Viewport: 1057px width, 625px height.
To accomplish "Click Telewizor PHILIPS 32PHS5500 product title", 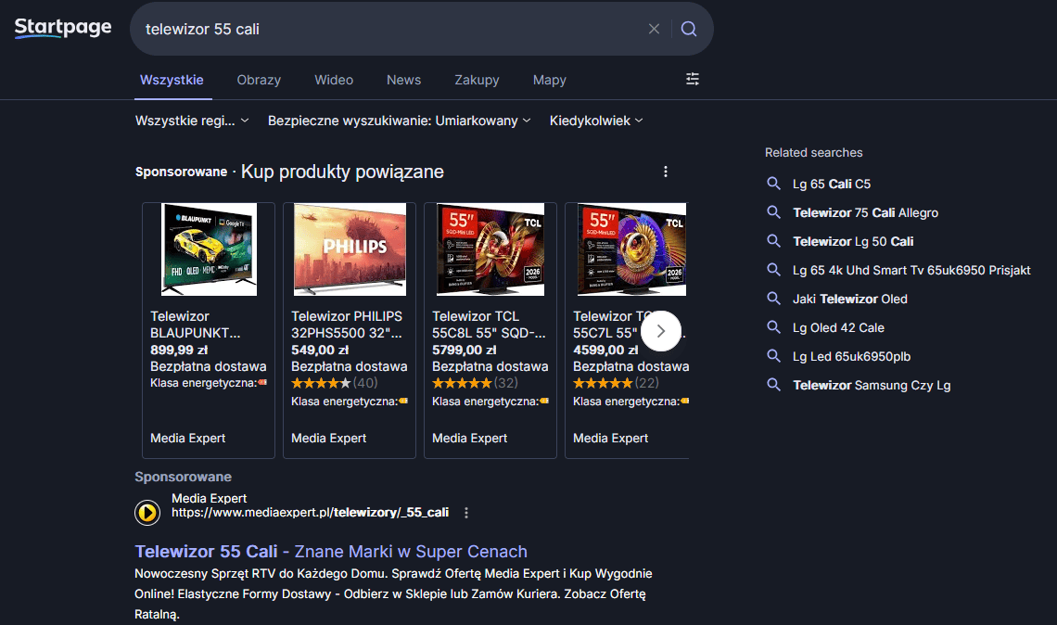I will click(347, 325).
